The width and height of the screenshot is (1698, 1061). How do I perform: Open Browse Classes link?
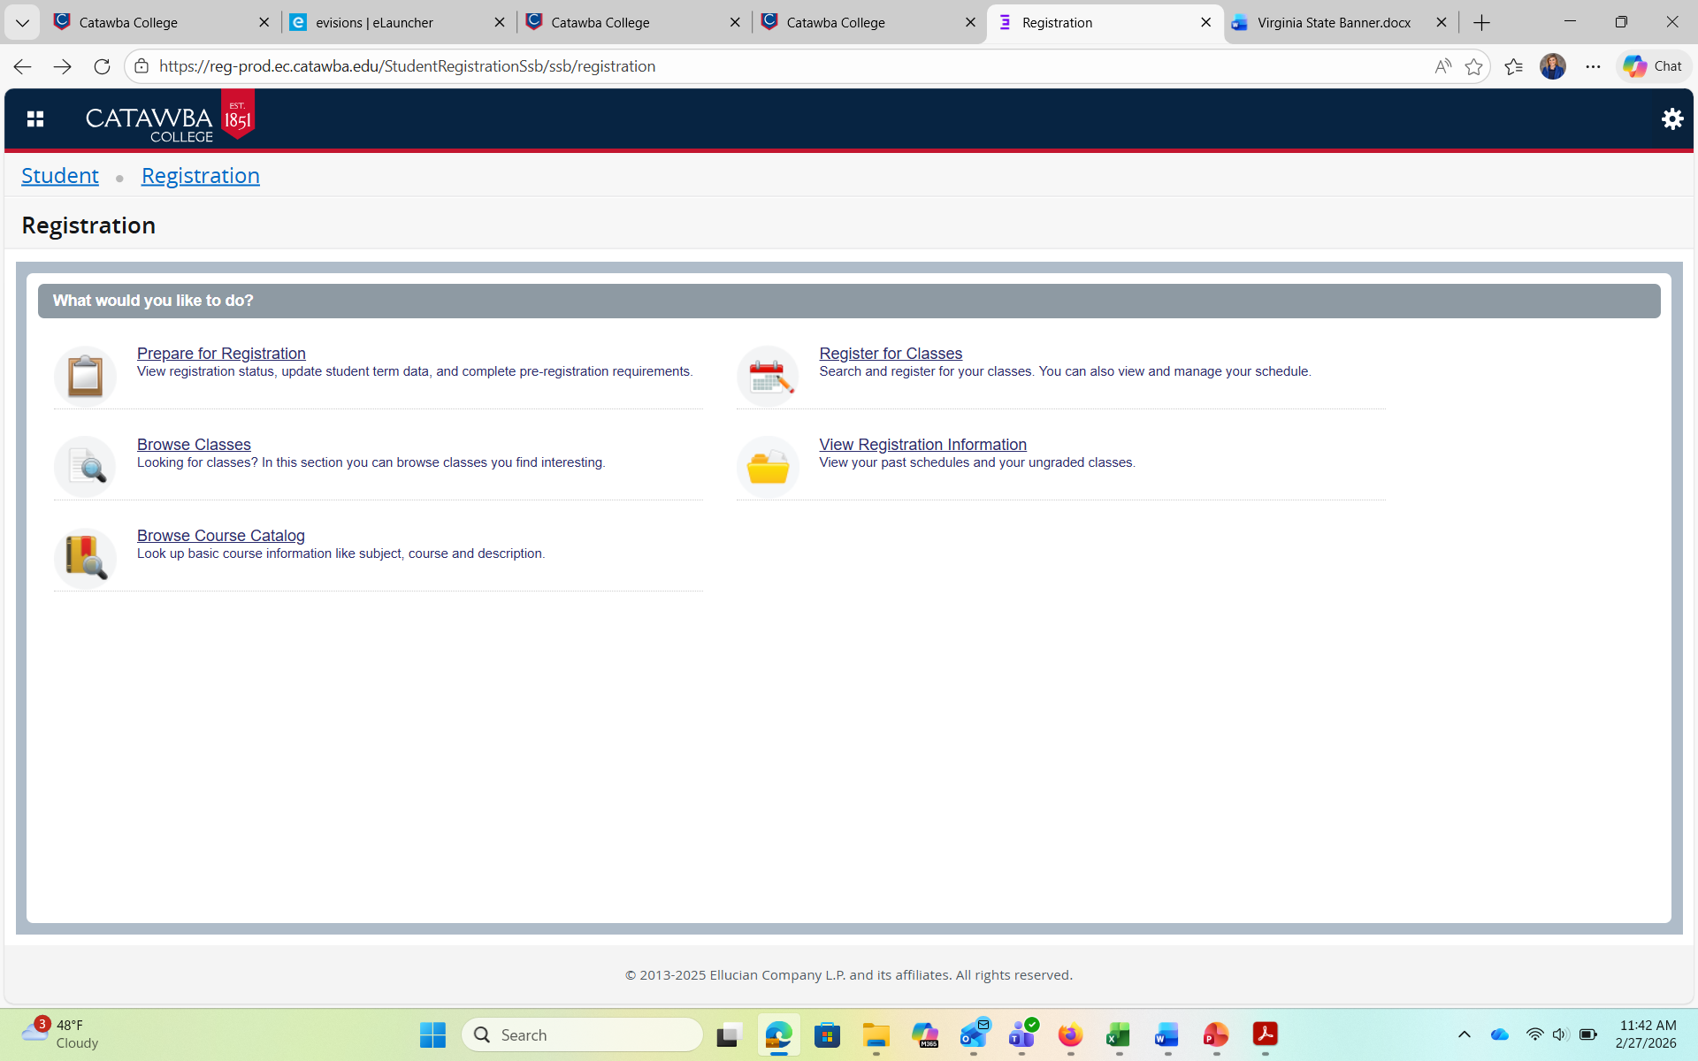click(x=194, y=444)
